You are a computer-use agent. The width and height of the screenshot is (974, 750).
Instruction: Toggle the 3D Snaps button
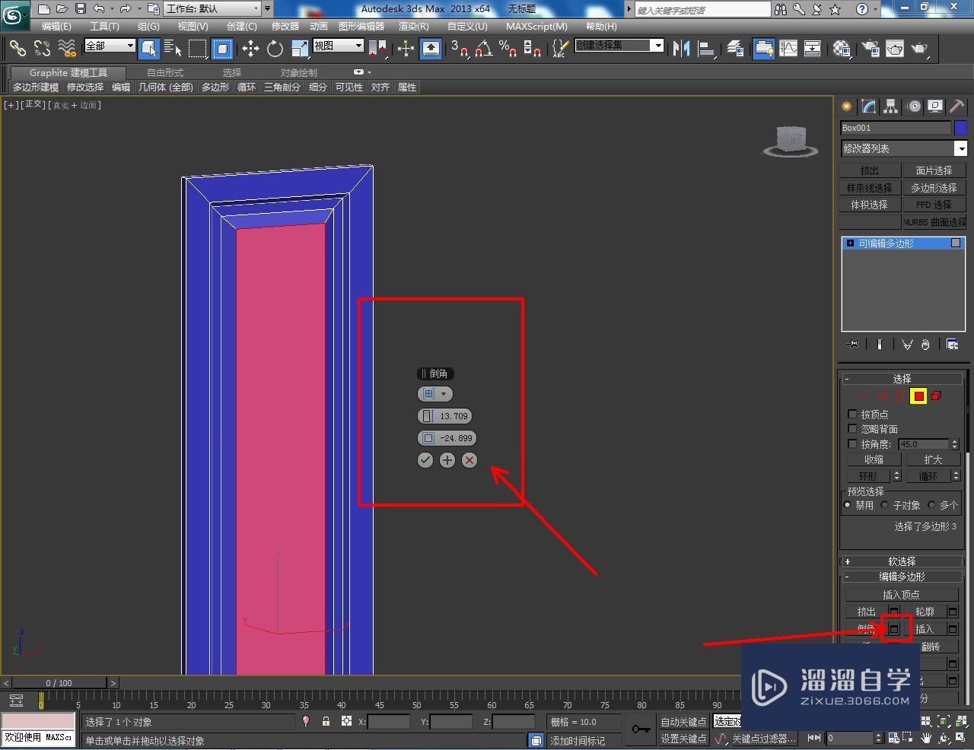(459, 49)
